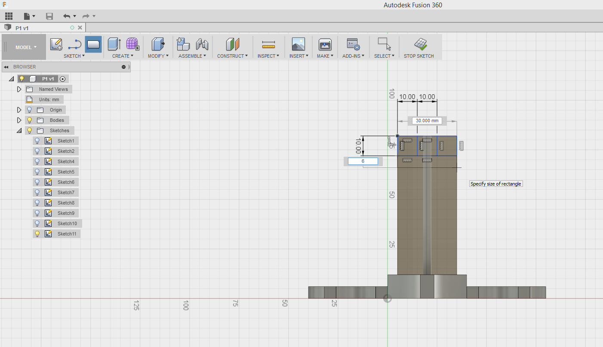Select the Measure inspect icon

tap(268, 44)
